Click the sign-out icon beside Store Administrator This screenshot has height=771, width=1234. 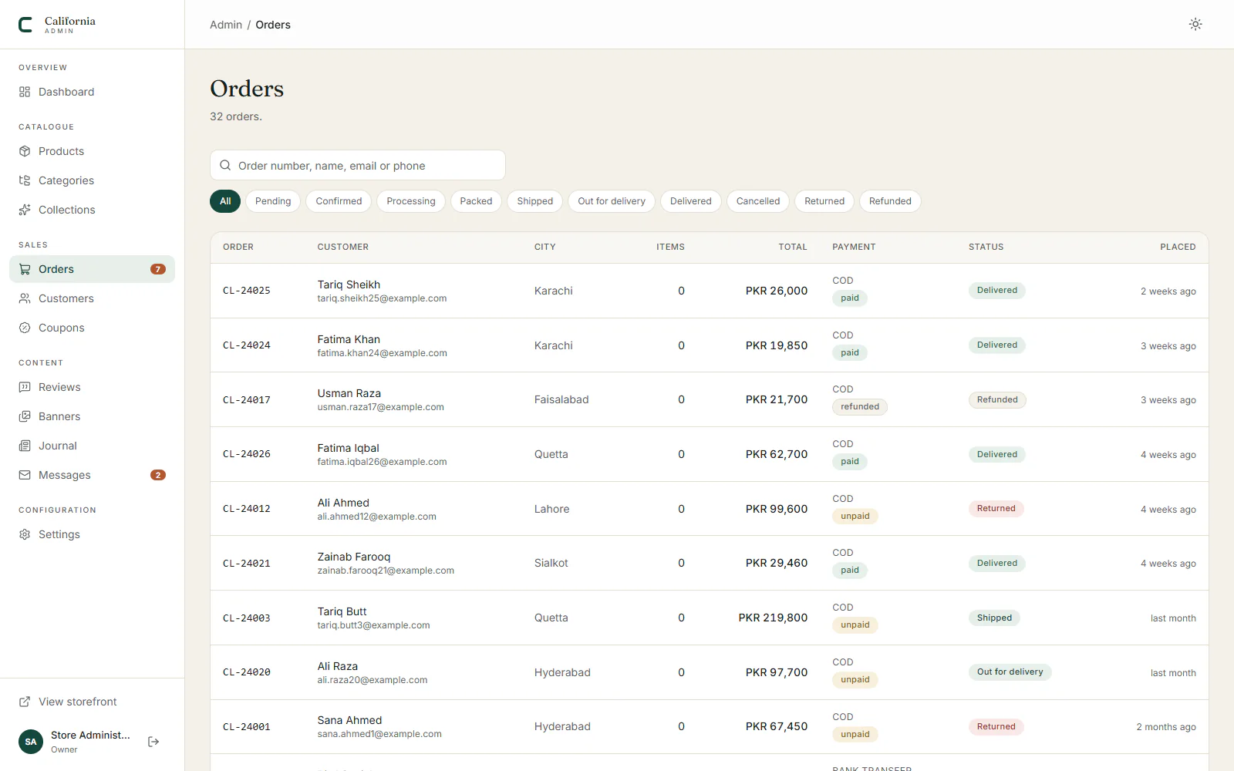tap(153, 742)
